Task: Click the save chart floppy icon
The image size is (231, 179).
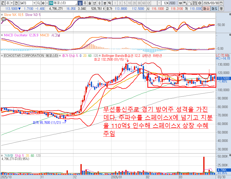Action: click(x=195, y=3)
